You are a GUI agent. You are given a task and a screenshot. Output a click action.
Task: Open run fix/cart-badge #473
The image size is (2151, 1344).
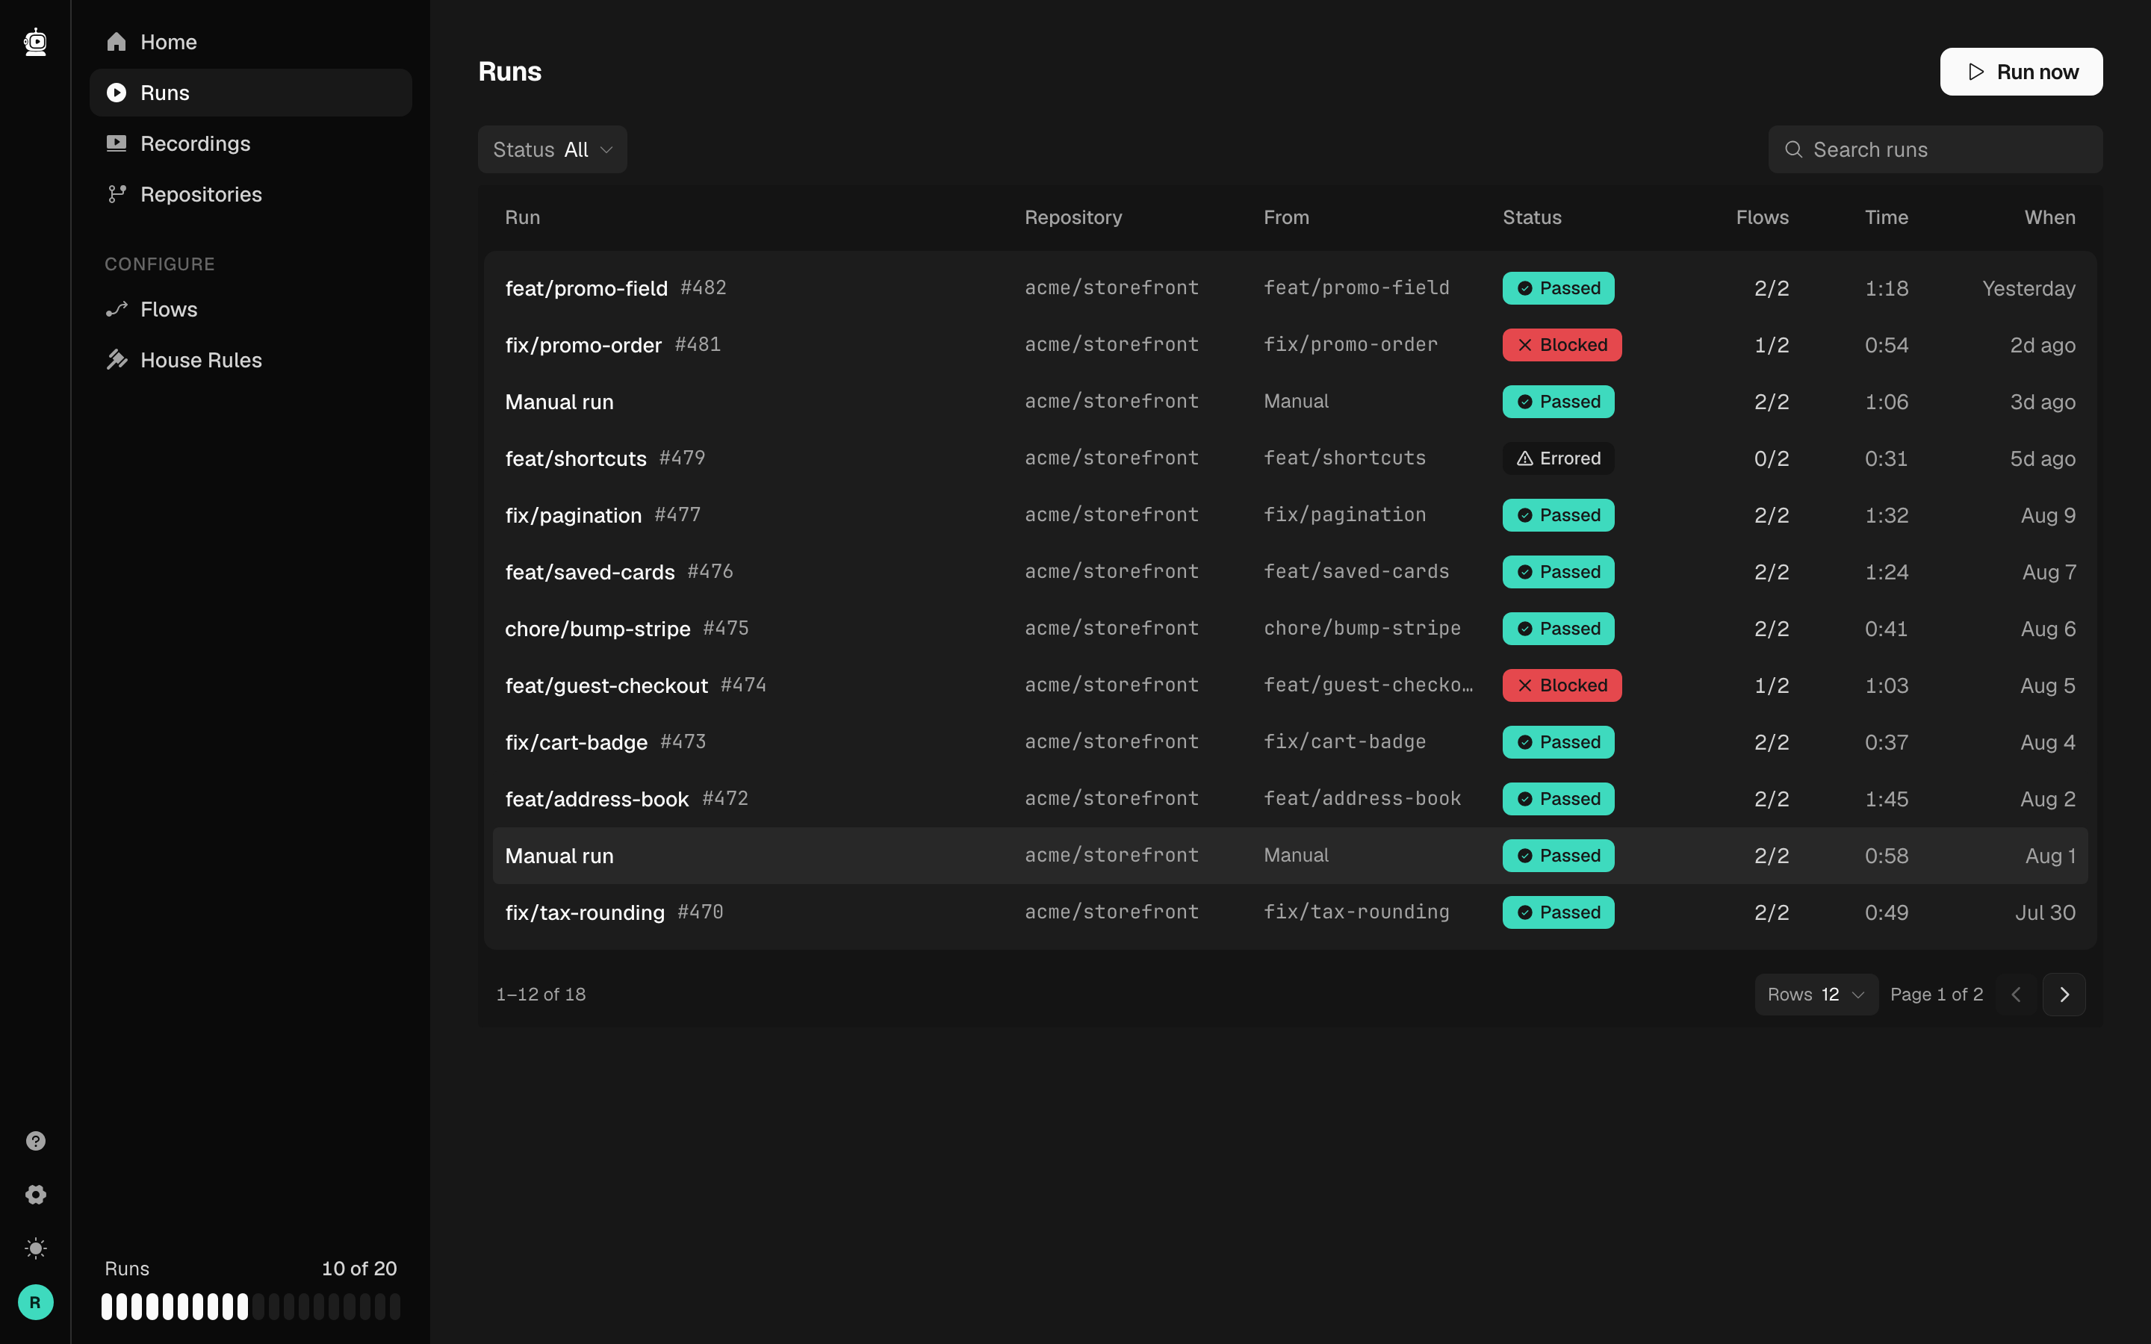click(x=1290, y=742)
